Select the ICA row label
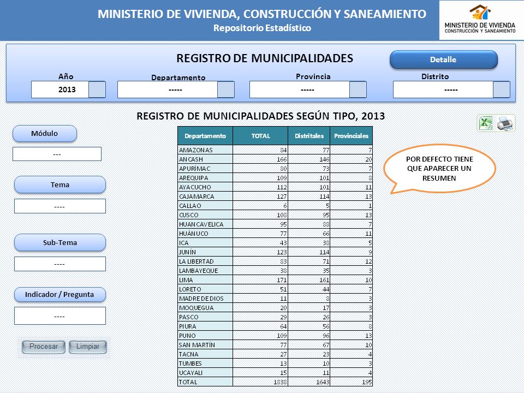 pyautogui.click(x=184, y=243)
